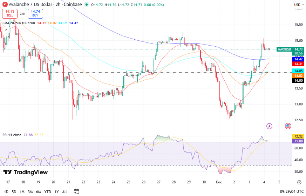
Task: Select the 1D time range
Action: coord(6,192)
